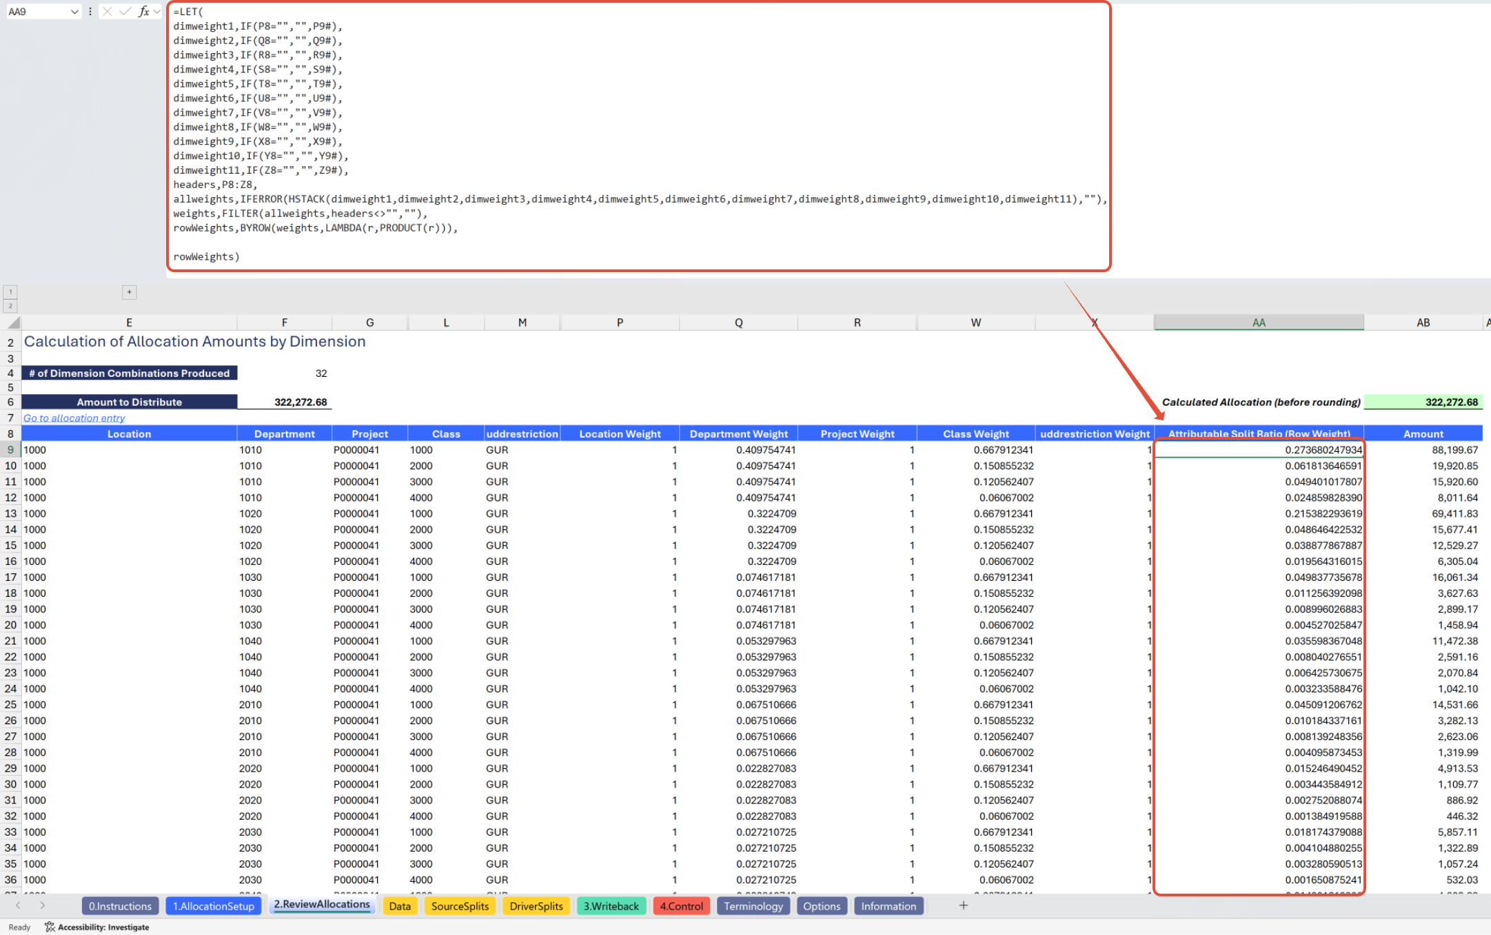Click the next sheet navigation arrow

pyautogui.click(x=43, y=905)
